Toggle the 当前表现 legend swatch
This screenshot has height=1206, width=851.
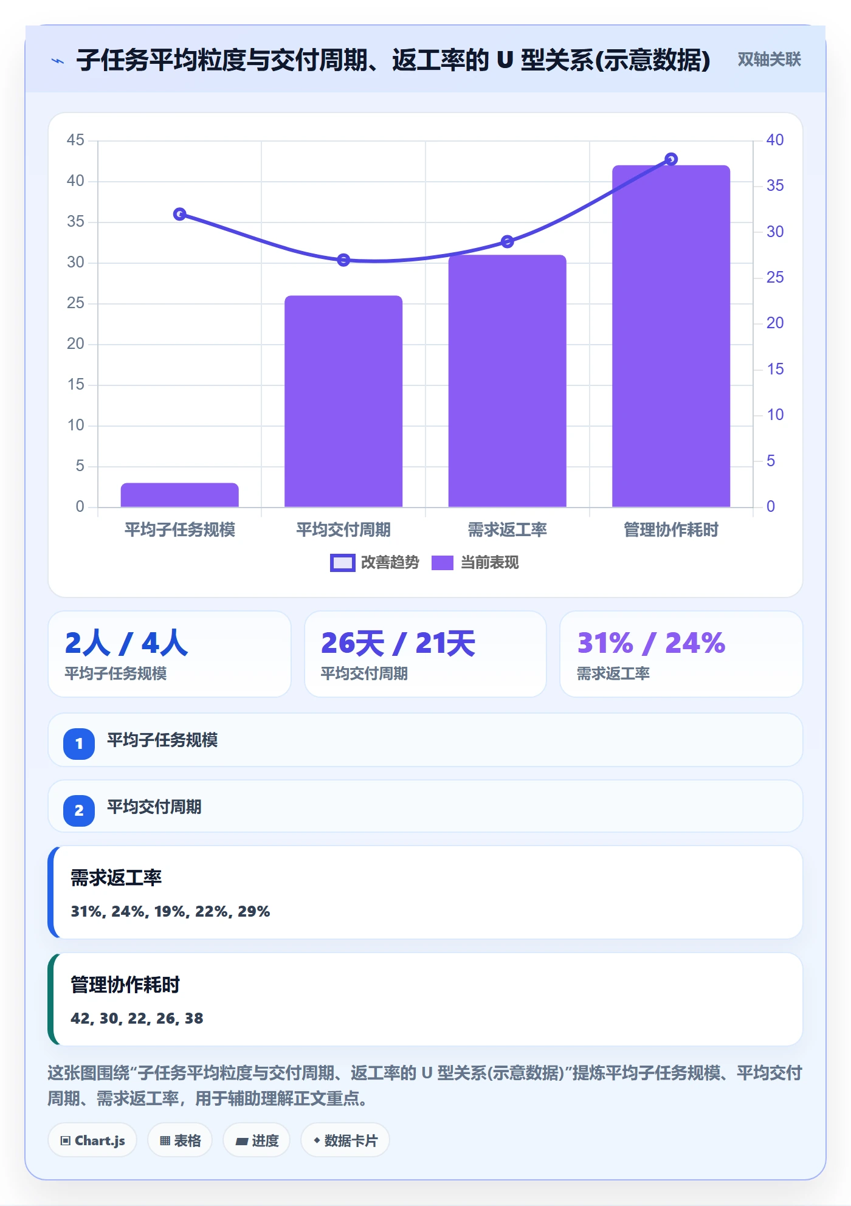pos(443,563)
